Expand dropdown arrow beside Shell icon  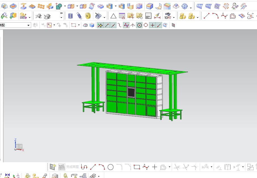tap(116, 6)
